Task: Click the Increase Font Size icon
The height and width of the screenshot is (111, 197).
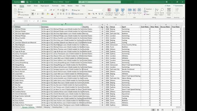Action: 51,10
